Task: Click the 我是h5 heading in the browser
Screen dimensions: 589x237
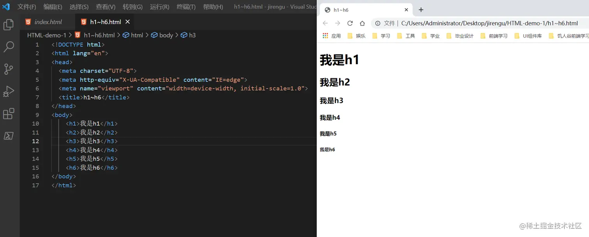Action: 328,134
